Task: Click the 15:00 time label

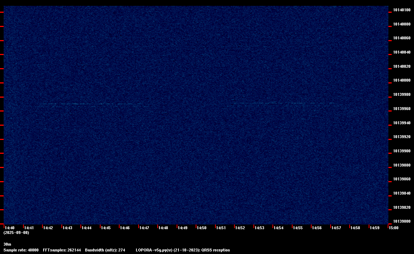Action: 394,228
